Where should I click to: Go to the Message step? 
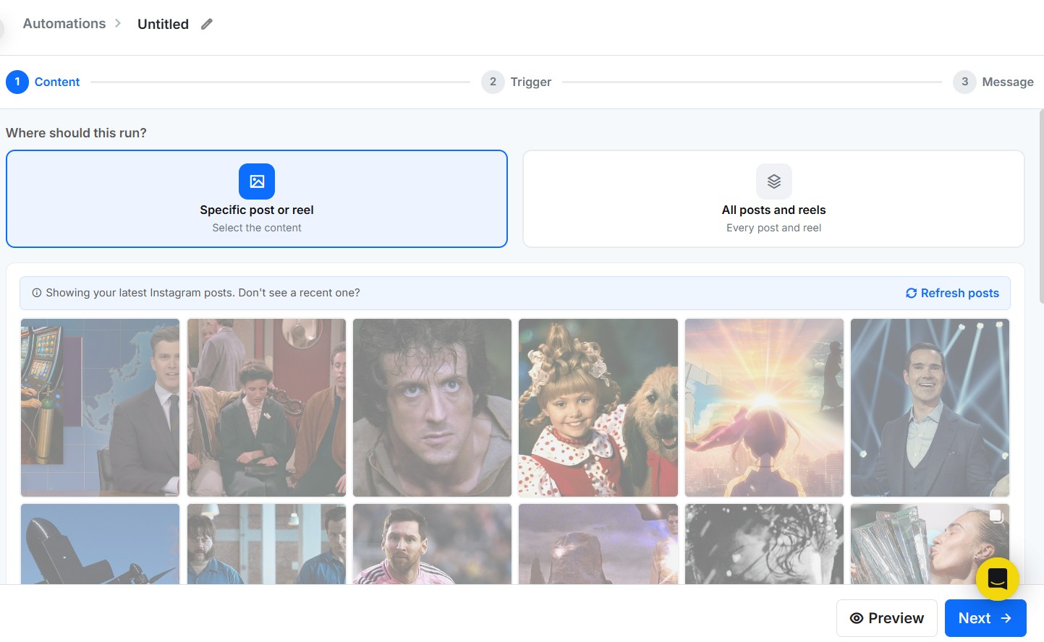(x=993, y=82)
